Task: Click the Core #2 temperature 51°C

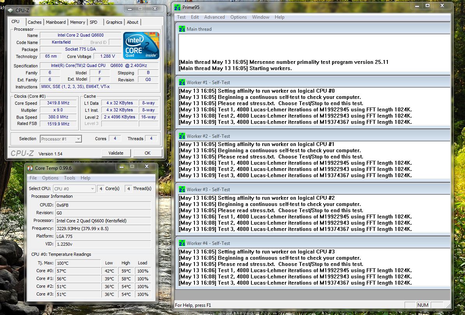Action: [x=78, y=287]
